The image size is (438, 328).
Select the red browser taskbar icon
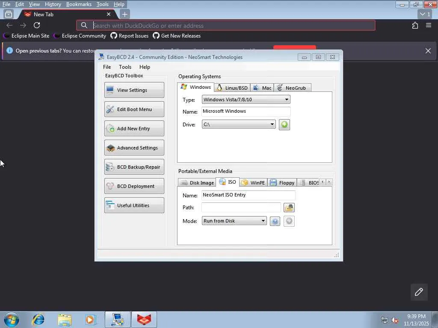point(144,319)
